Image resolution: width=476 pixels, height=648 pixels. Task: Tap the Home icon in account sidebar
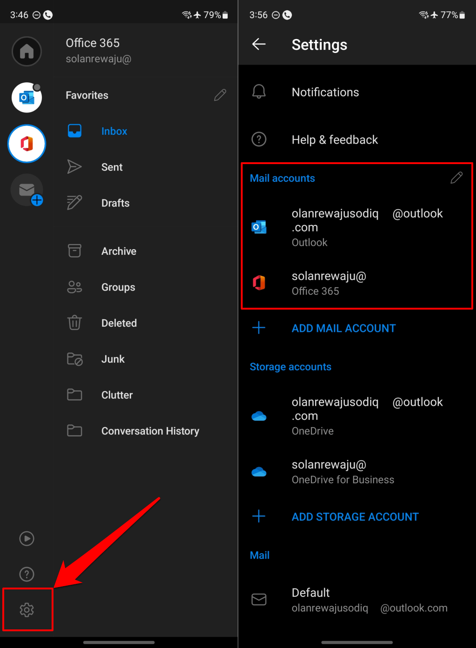tap(26, 51)
